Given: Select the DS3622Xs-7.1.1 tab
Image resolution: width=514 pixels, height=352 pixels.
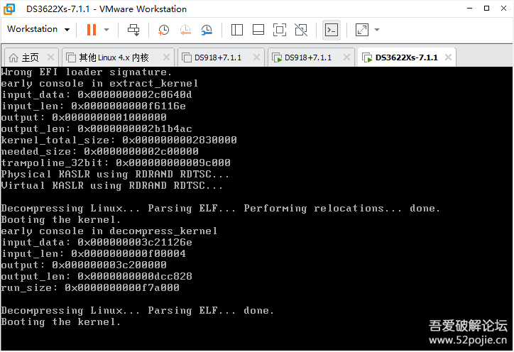Looking at the screenshot, I should click(x=407, y=57).
